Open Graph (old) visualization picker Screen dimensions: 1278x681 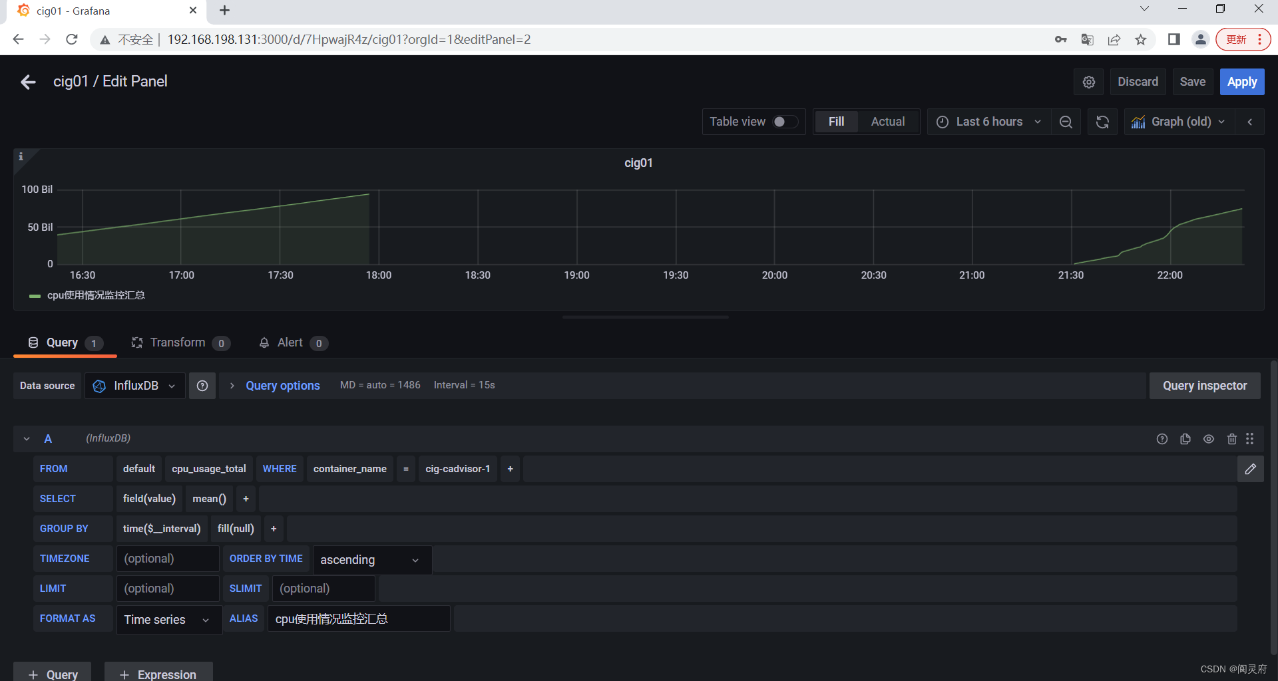point(1179,122)
